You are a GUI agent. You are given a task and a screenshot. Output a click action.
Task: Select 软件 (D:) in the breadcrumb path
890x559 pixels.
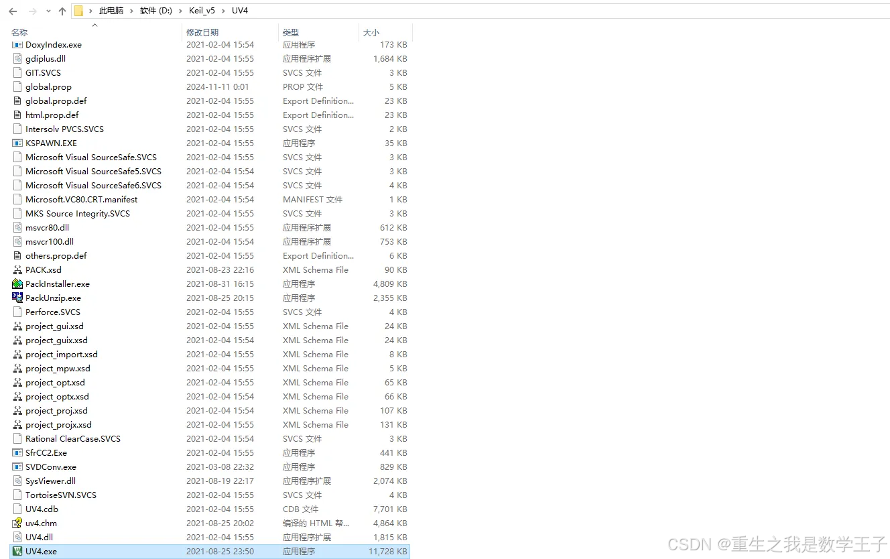click(157, 11)
